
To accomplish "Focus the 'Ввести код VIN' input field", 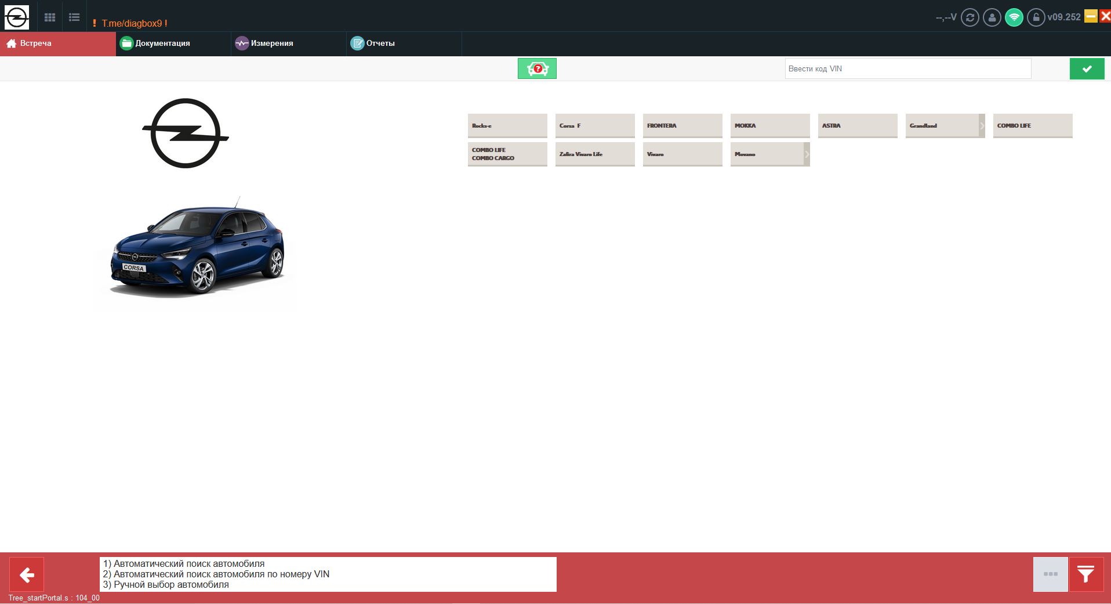I will [x=908, y=68].
